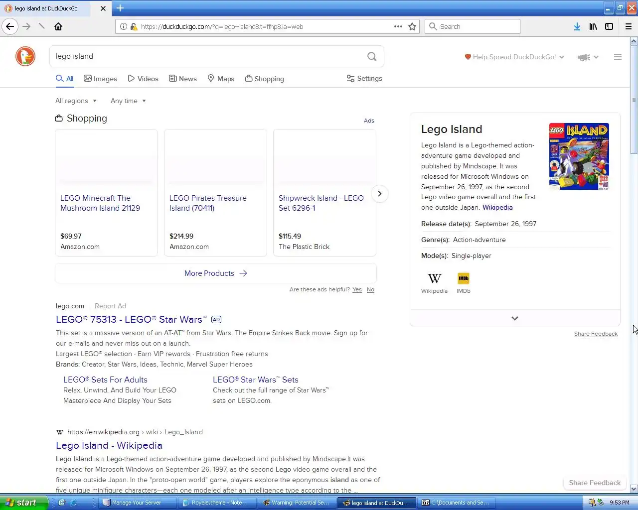Viewport: 638px width, 510px height.
Task: Show next shopping products with the arrow
Action: pos(380,194)
